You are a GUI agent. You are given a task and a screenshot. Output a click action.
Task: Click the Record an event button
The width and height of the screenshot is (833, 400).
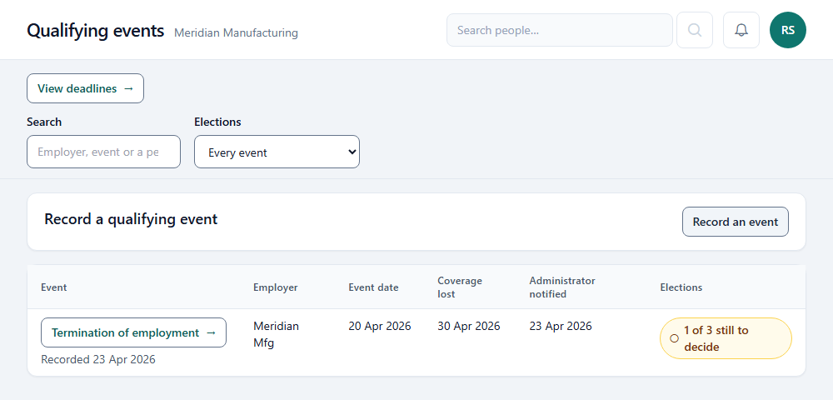click(736, 222)
